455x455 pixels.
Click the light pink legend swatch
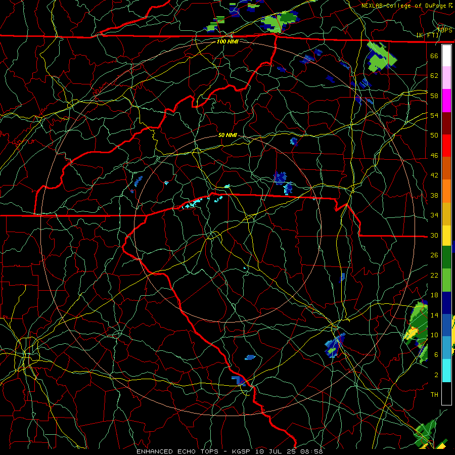[x=446, y=78]
